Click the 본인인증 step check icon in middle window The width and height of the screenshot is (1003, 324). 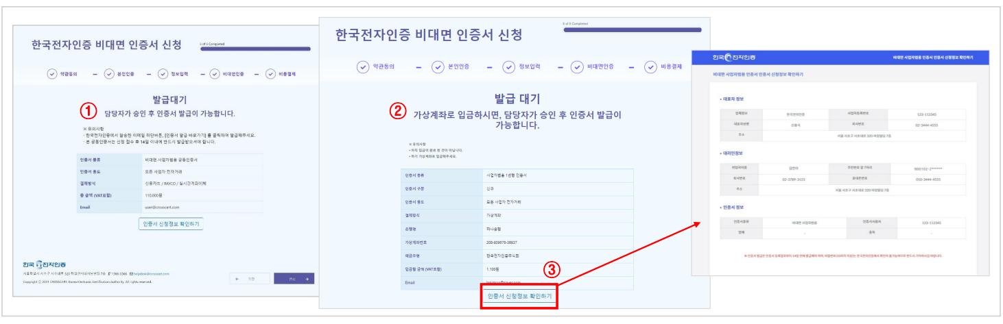tap(438, 67)
